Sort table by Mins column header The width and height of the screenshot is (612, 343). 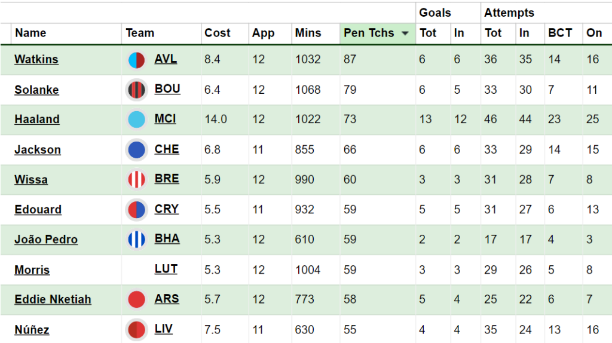coord(308,33)
